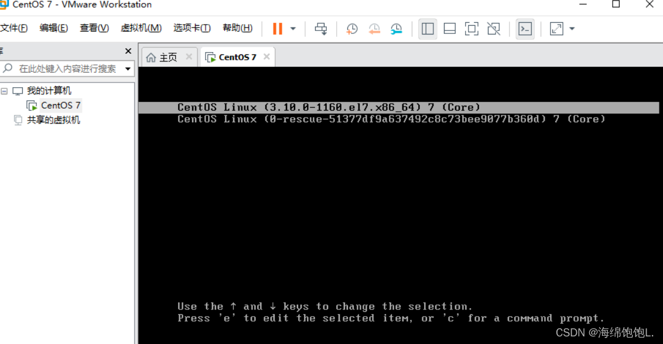Viewport: 663px width, 344px height.
Task: Send Ctrl+Alt+Del to the virtual machine
Action: coord(321,29)
